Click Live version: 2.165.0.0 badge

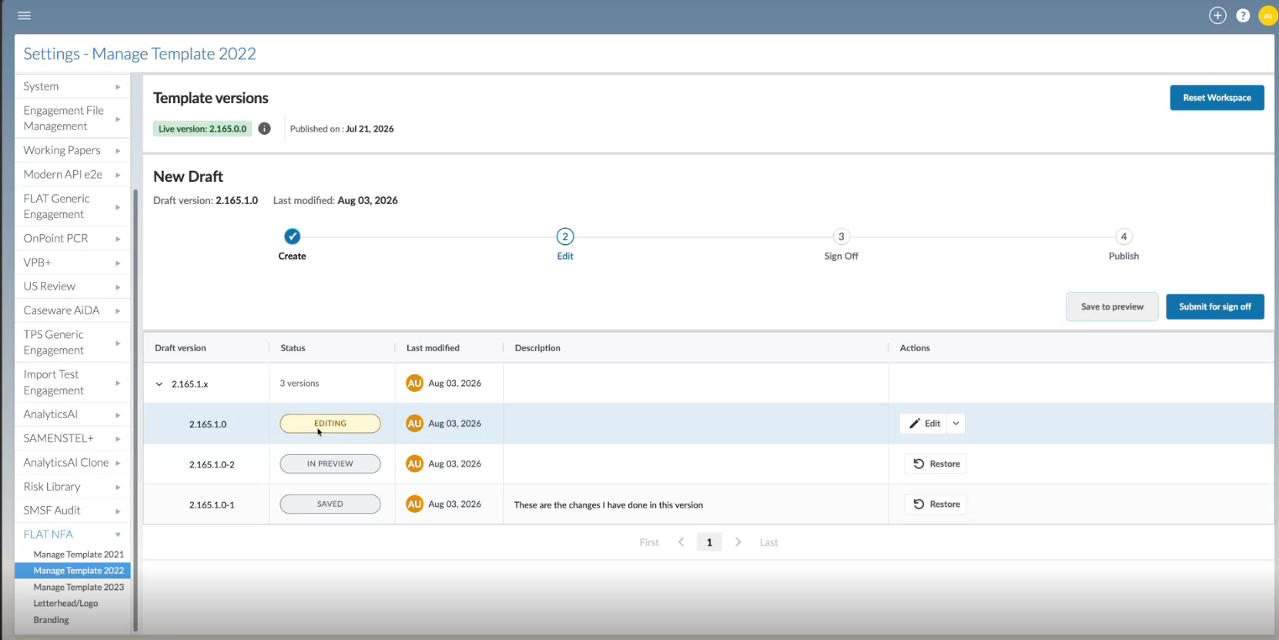click(x=203, y=129)
